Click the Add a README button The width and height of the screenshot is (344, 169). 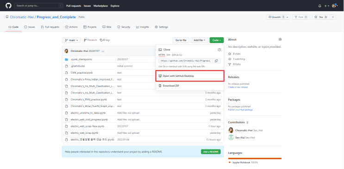pyautogui.click(x=211, y=152)
